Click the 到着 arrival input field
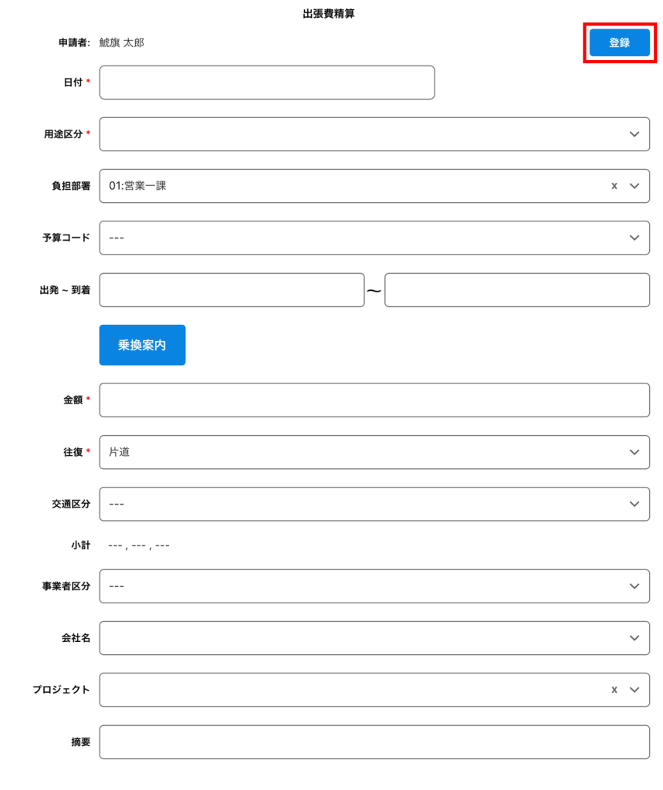This screenshot has height=790, width=663. coord(517,290)
